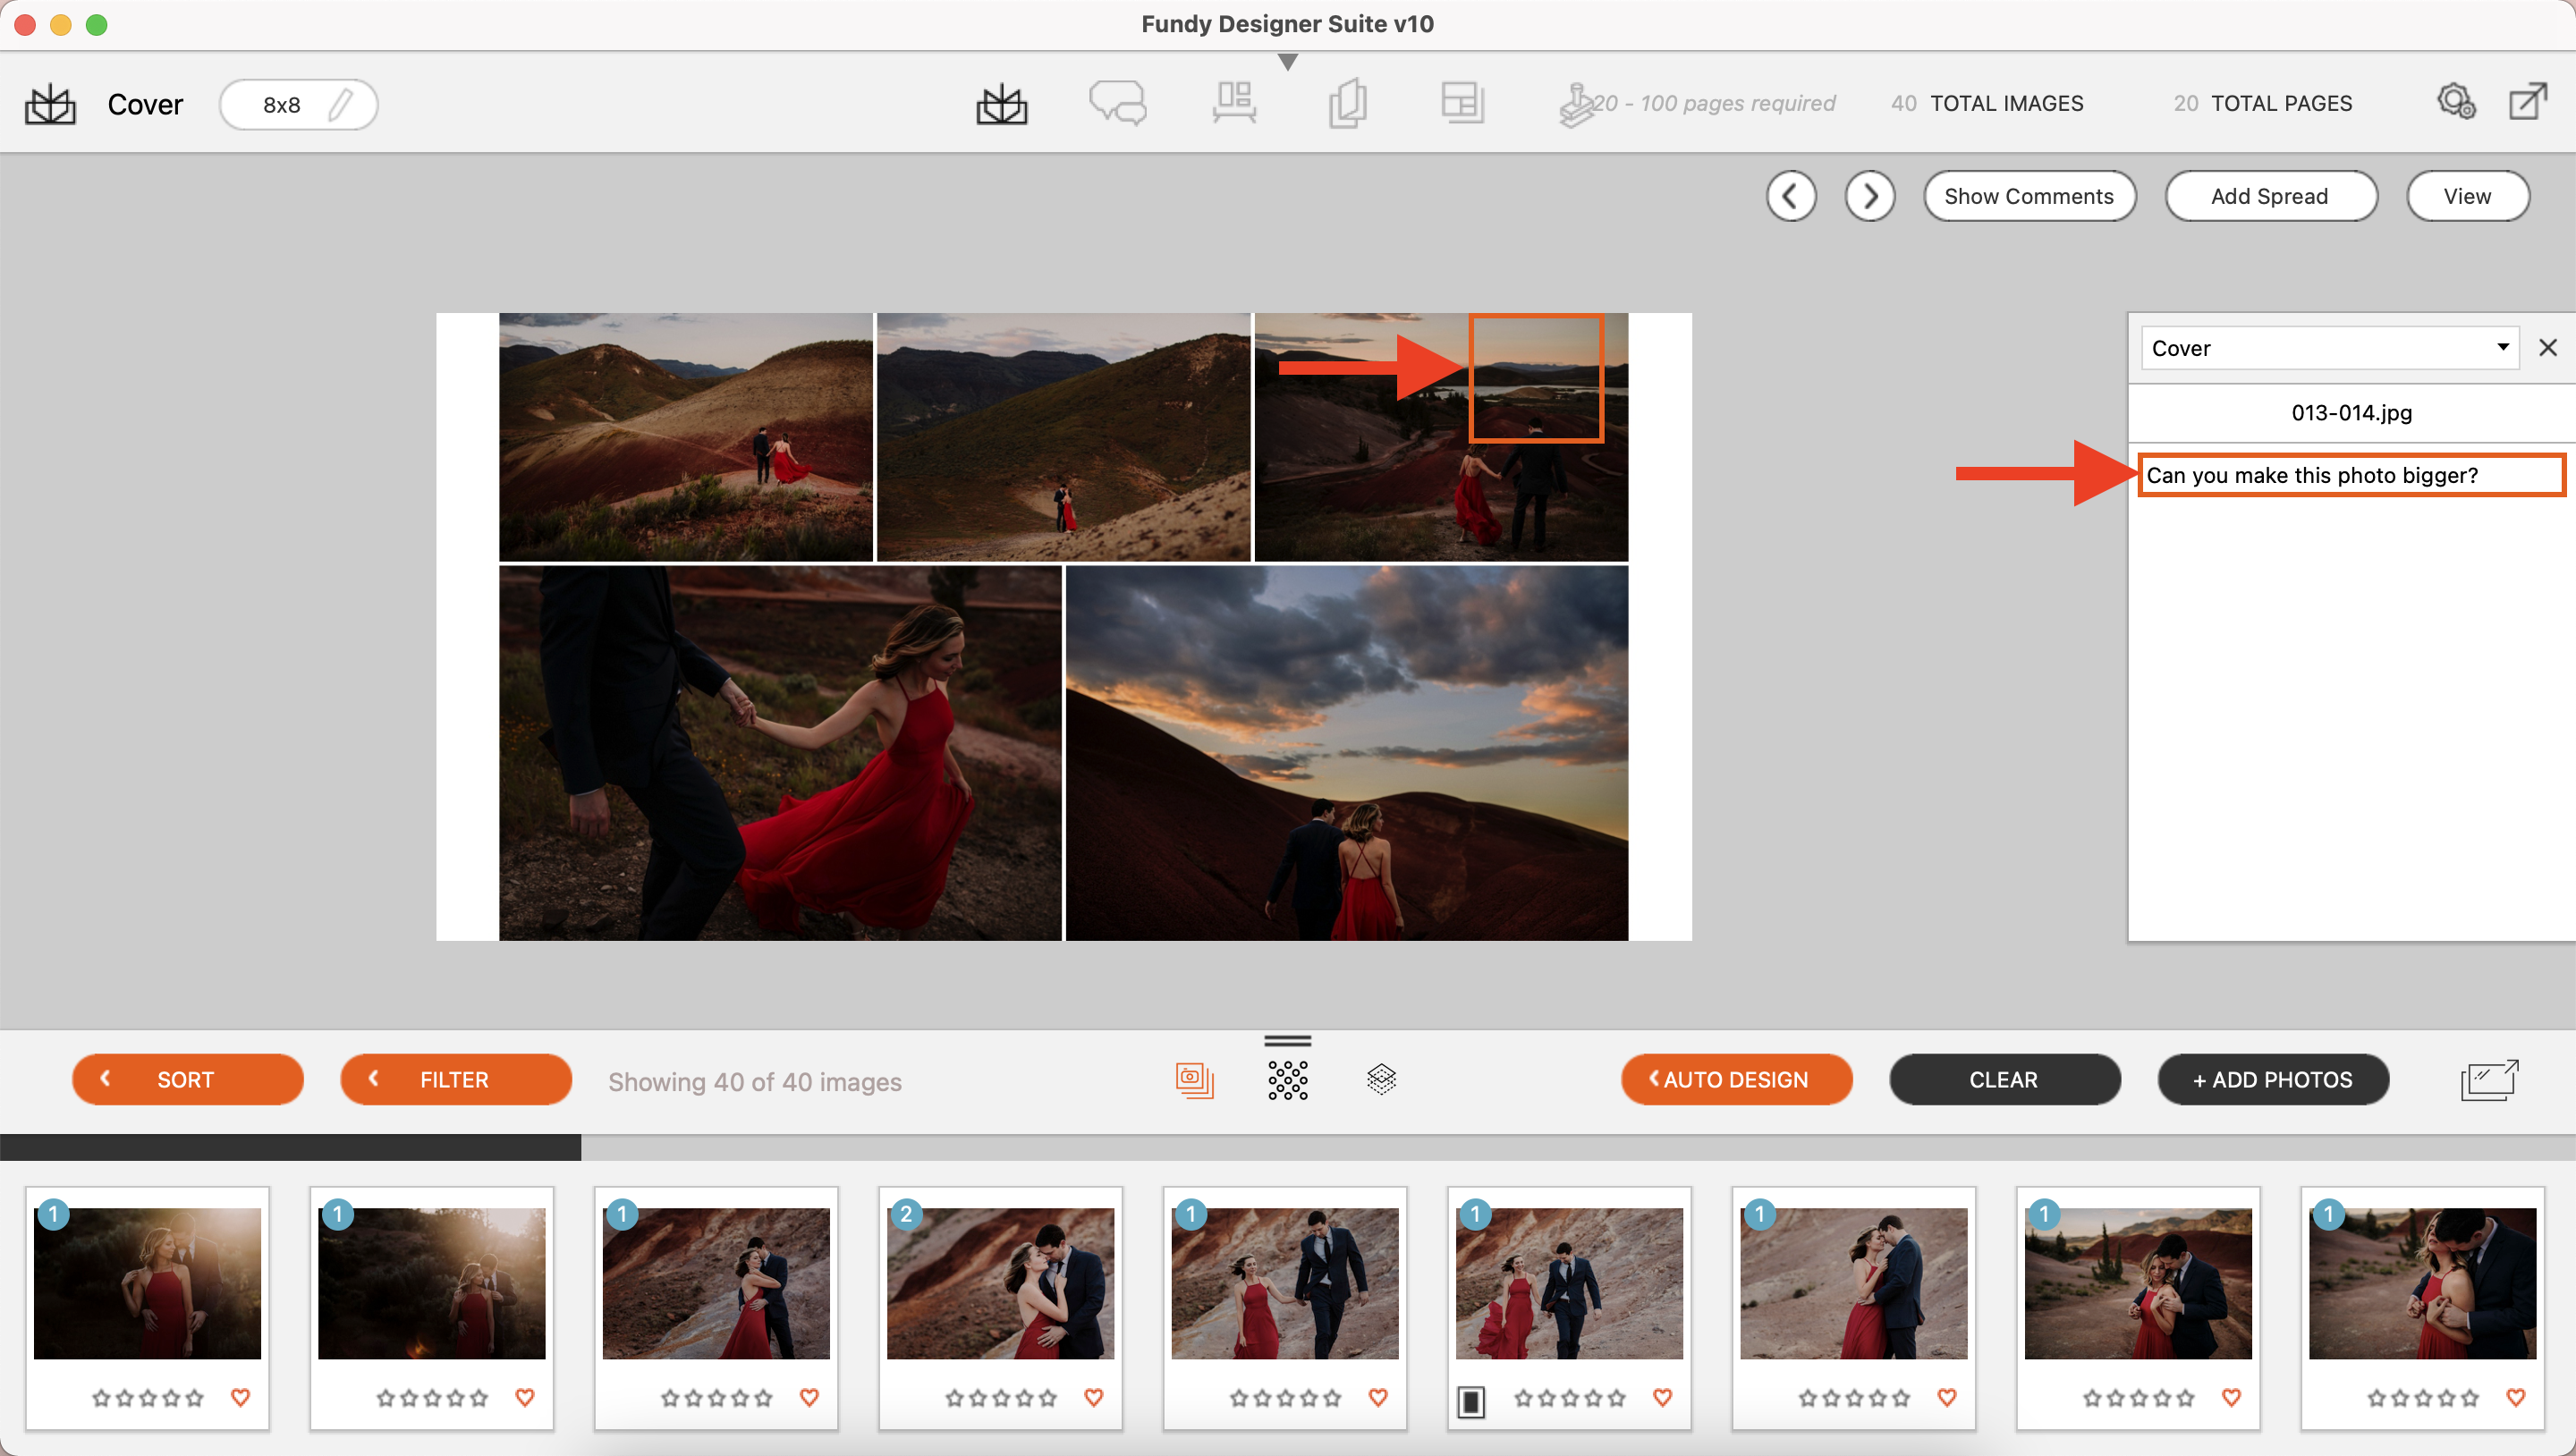Open the Gallery Designer wall art icon

[x=1234, y=103]
